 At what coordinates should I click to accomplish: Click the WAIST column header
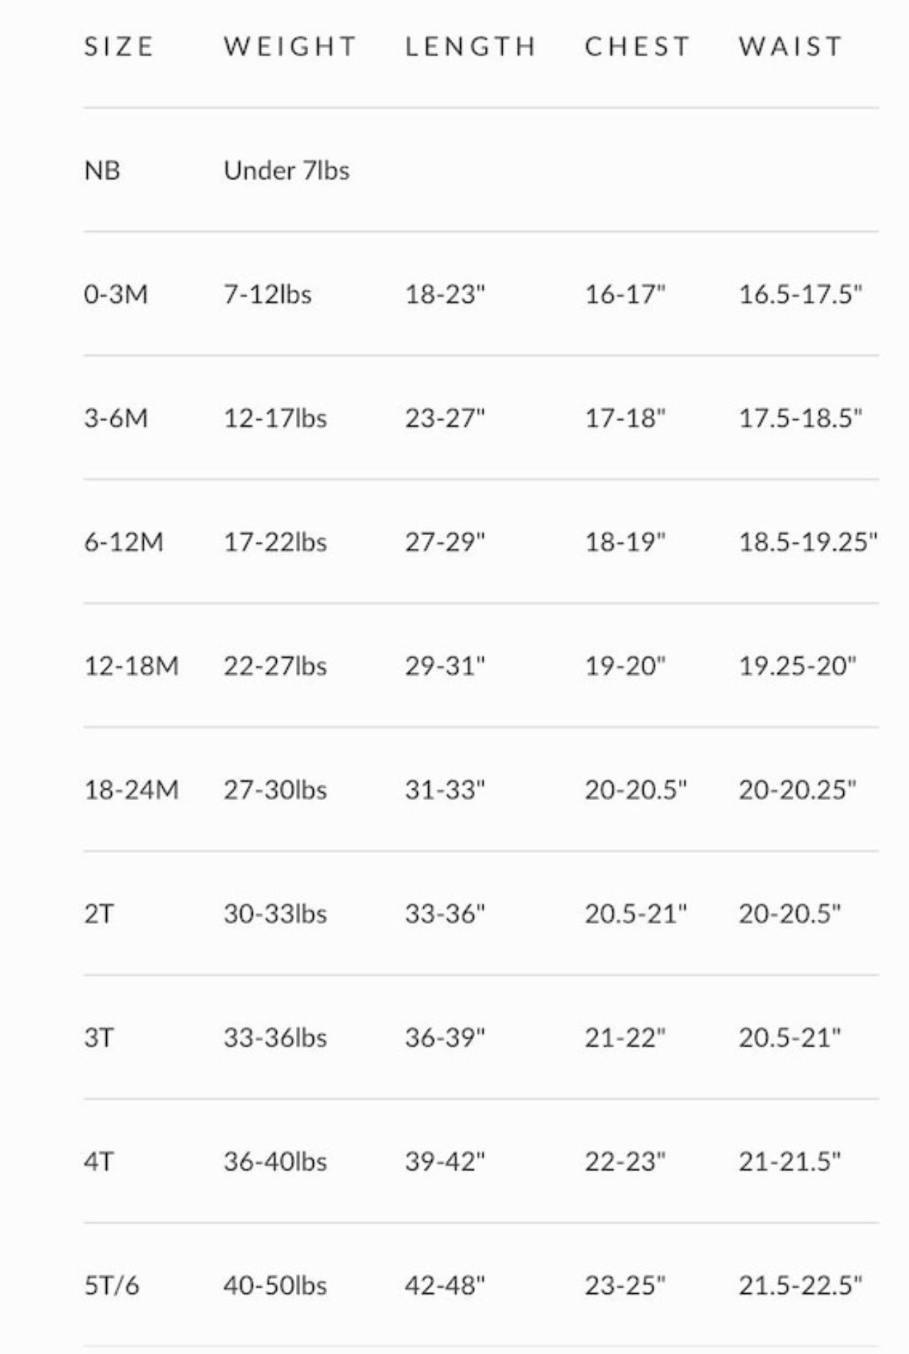click(791, 47)
